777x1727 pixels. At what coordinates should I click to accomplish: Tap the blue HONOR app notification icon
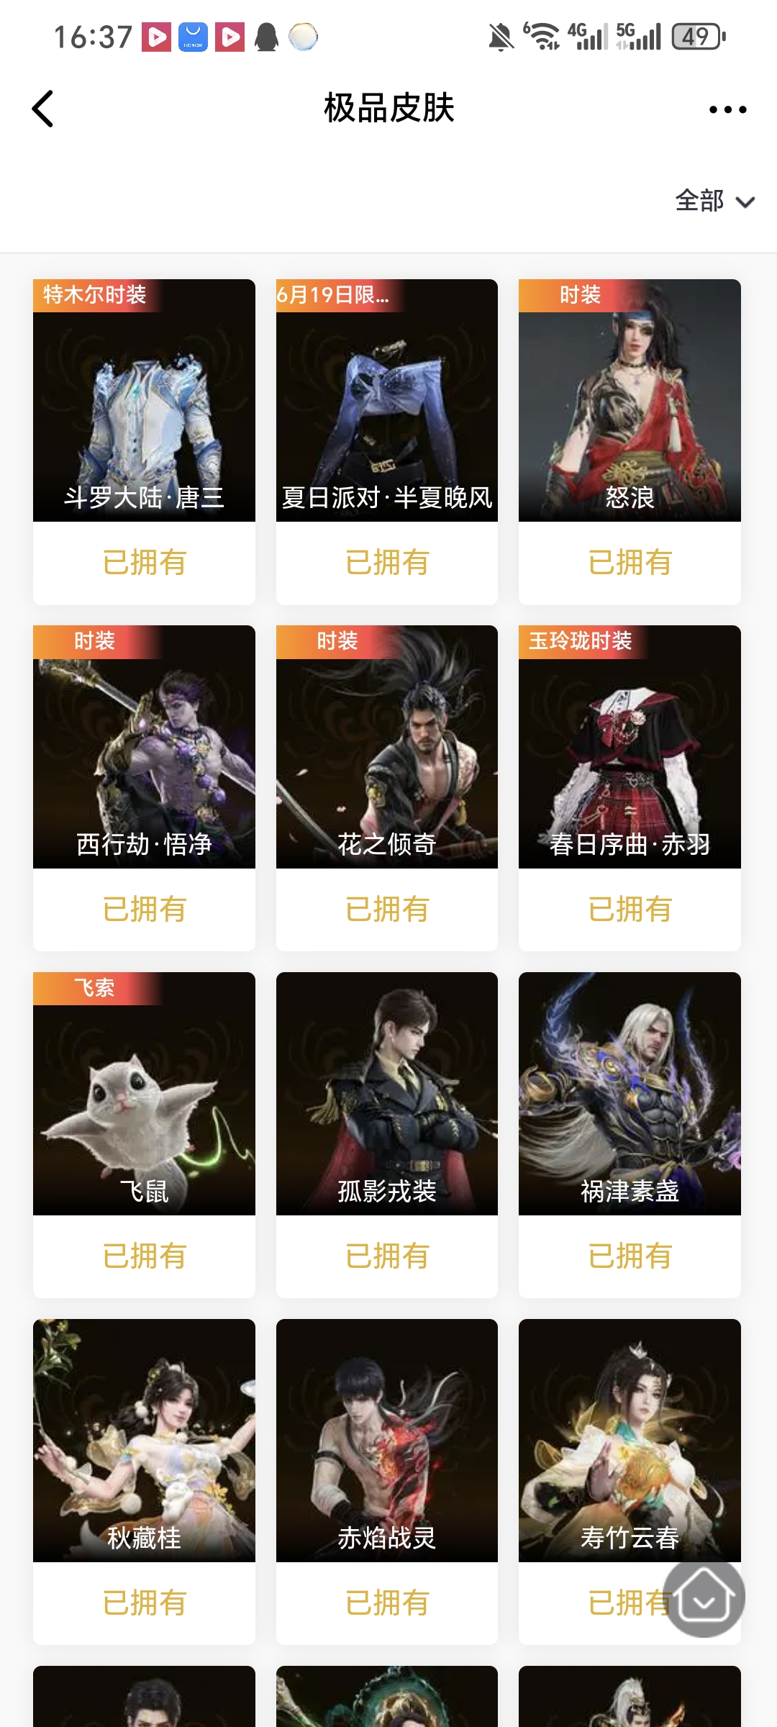(x=193, y=37)
